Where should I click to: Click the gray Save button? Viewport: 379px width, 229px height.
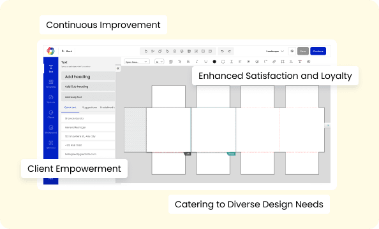pyautogui.click(x=303, y=51)
